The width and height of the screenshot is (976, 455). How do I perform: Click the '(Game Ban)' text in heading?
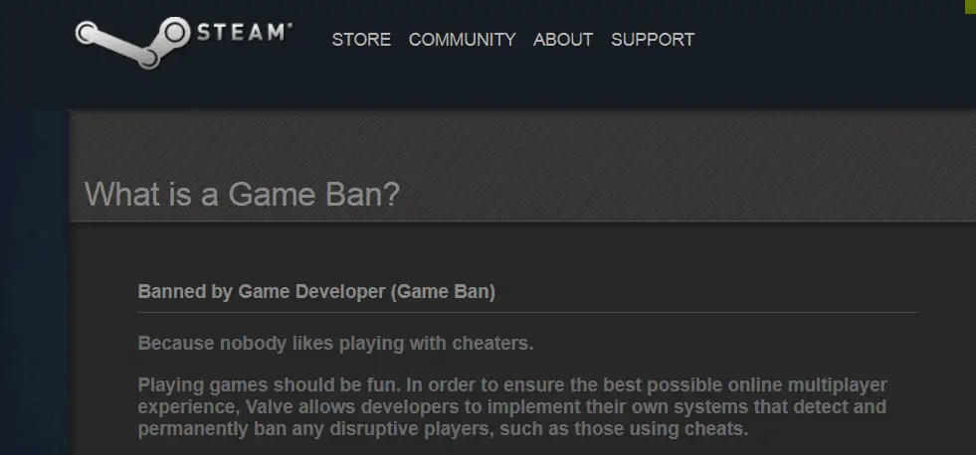point(443,291)
